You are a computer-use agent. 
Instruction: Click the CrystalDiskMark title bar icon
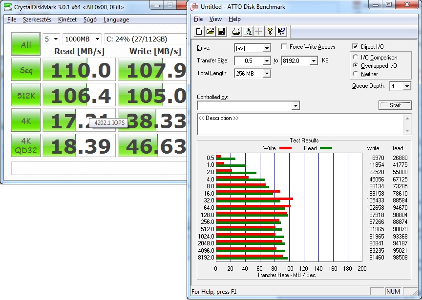8,7
